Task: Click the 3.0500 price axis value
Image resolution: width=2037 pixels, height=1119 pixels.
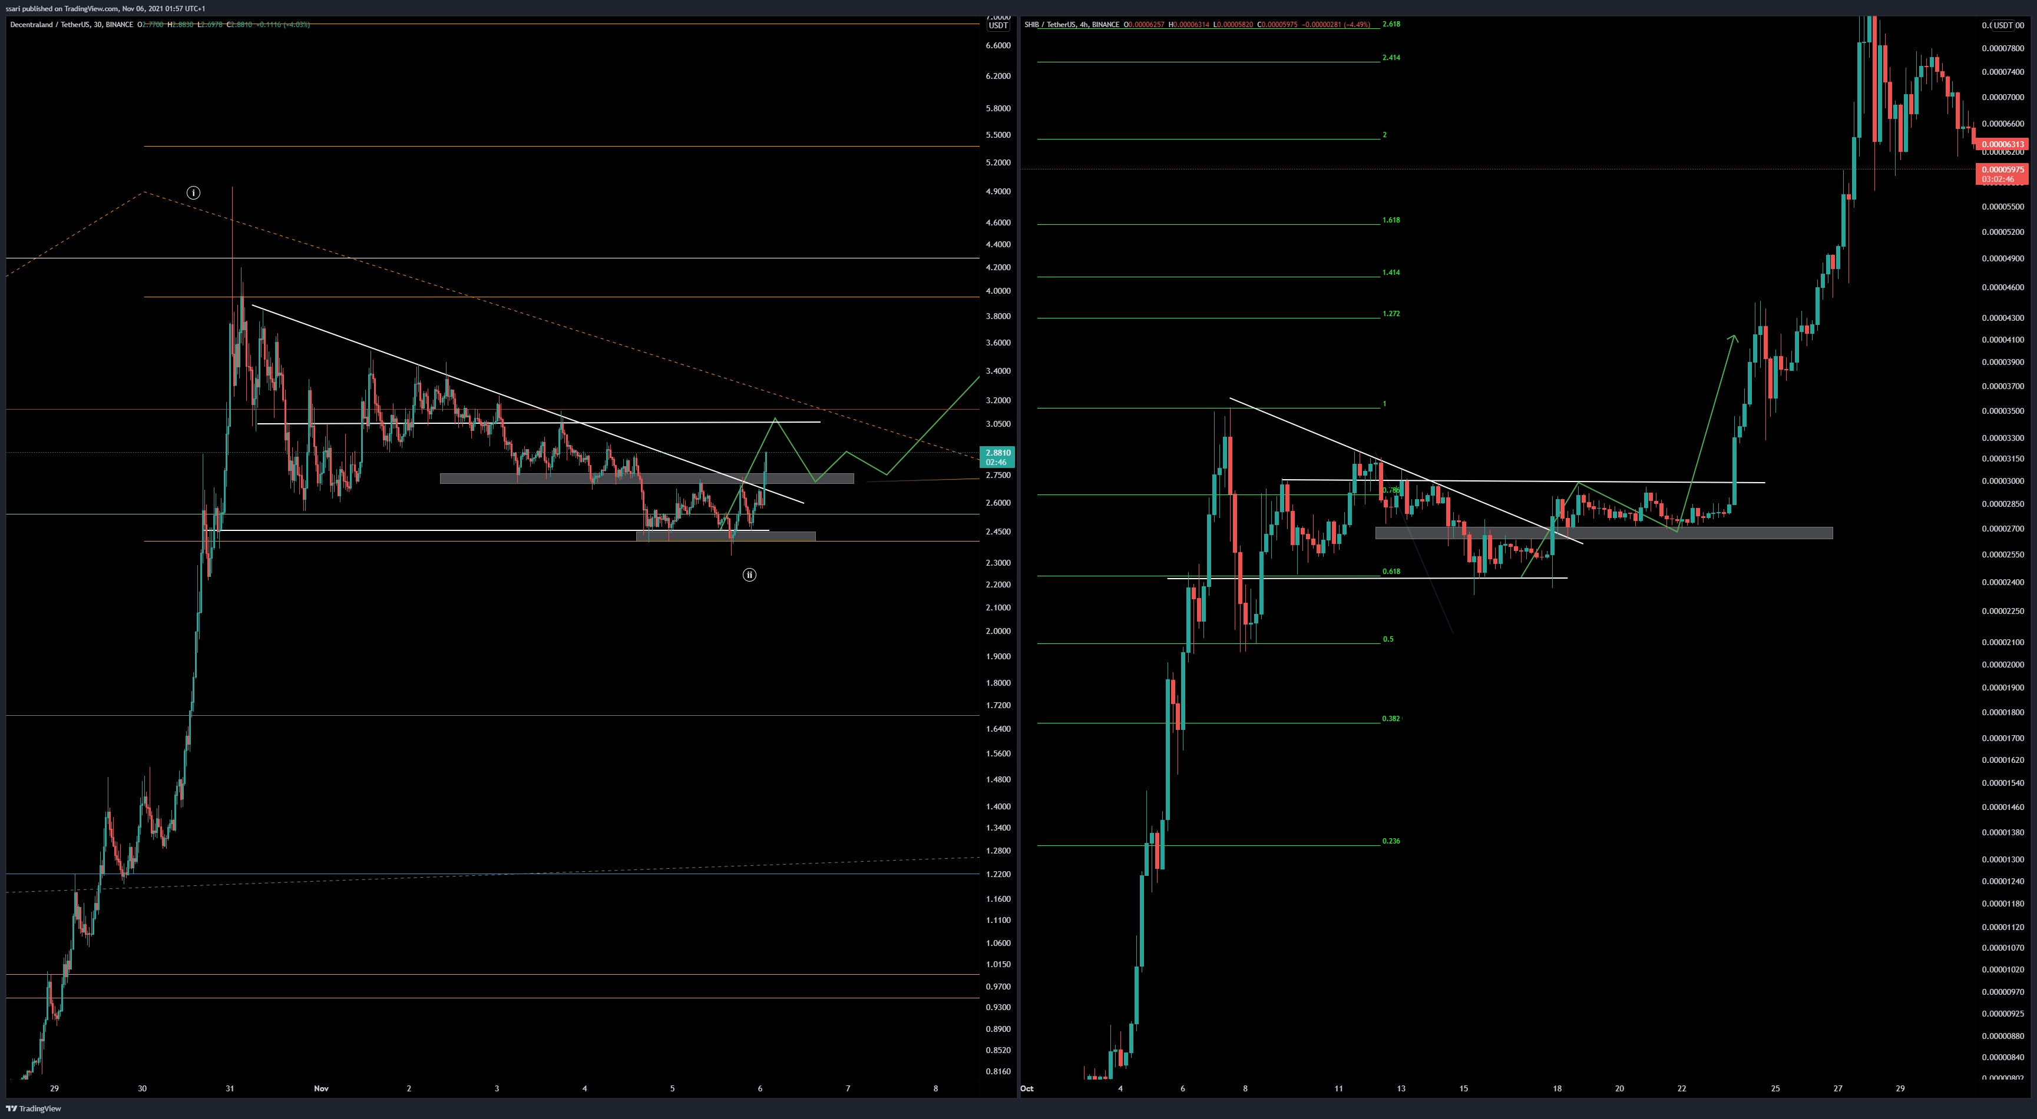Action: pos(998,424)
